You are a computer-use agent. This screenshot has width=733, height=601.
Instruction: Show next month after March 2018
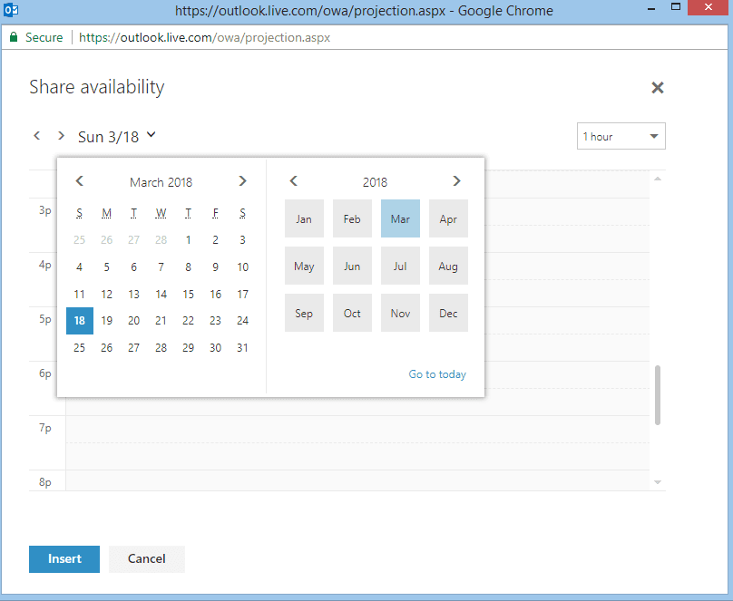point(242,180)
